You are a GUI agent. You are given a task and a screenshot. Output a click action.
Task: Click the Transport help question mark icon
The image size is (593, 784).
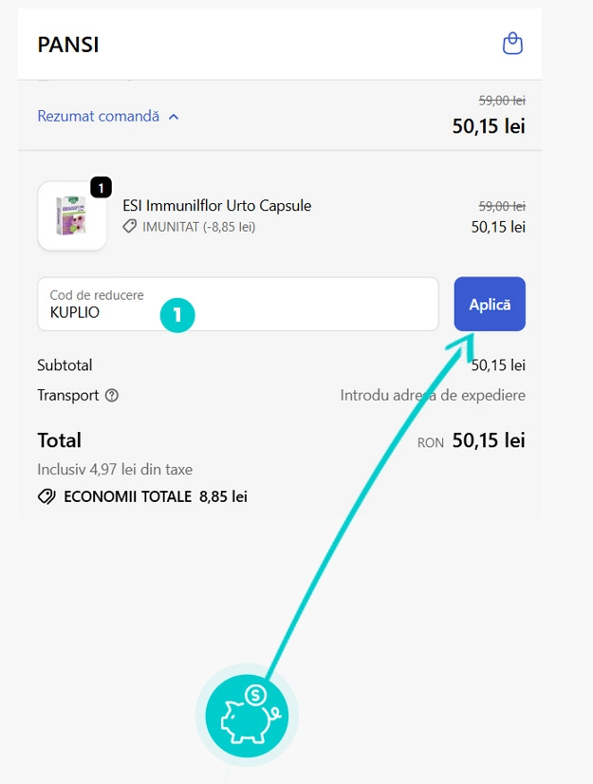[x=112, y=396]
